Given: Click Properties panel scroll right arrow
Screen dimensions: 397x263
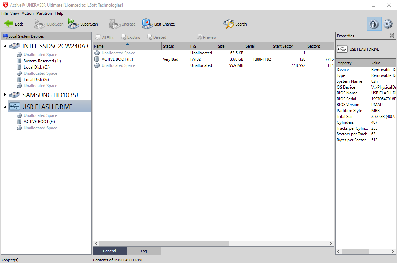Looking at the screenshot, I should coord(393,251).
